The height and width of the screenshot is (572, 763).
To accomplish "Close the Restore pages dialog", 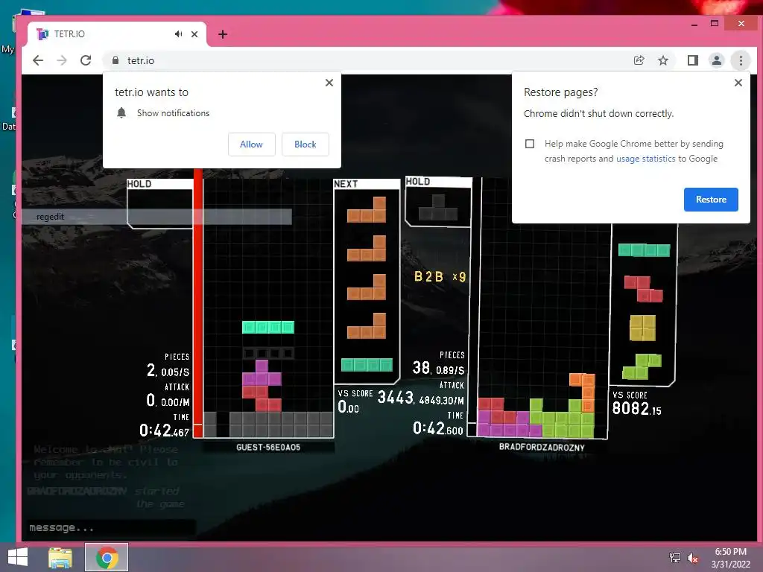I will point(738,83).
